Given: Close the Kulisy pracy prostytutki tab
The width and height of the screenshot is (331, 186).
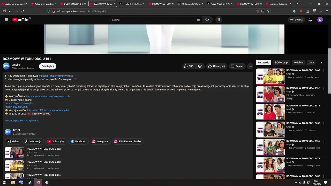Looking at the screenshot, I should [x=55, y=4].
